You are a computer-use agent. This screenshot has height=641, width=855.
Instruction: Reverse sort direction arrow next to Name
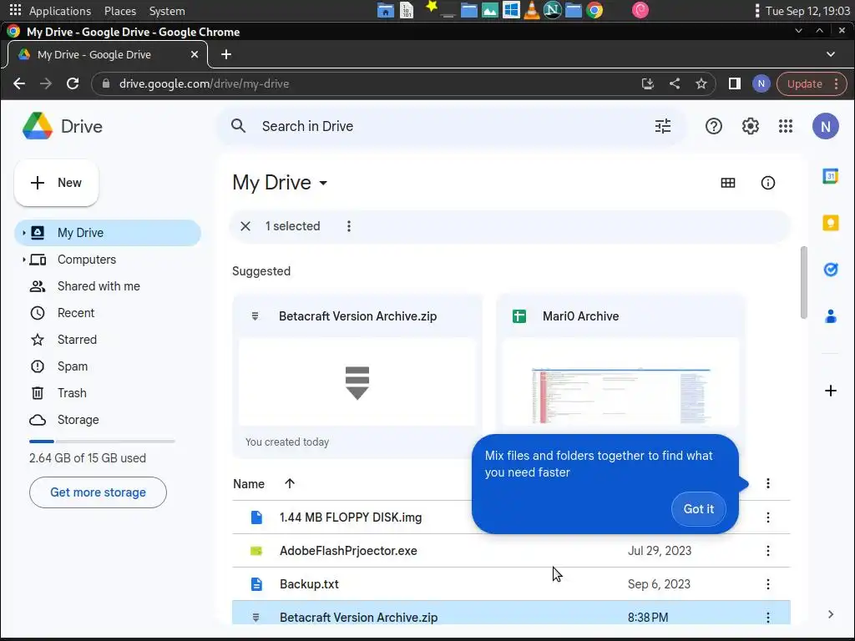pyautogui.click(x=290, y=483)
